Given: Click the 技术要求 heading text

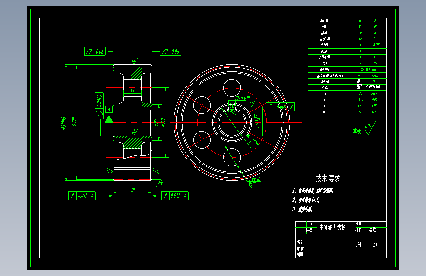Looking at the screenshot, I should click(328, 178).
